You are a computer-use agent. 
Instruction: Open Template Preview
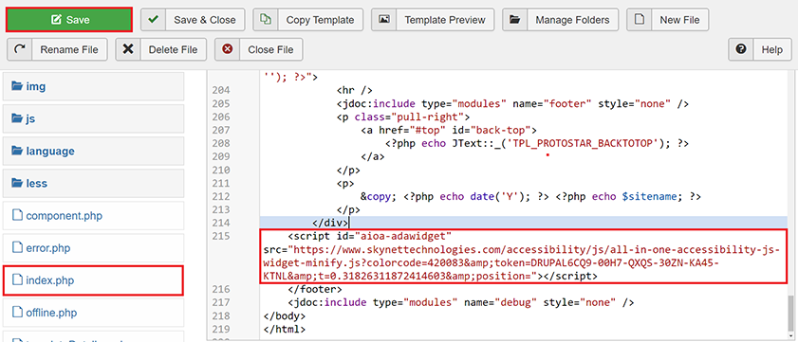[x=433, y=20]
